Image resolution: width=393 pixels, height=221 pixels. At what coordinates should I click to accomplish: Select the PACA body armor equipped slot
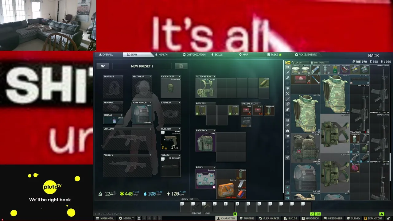coord(142,114)
